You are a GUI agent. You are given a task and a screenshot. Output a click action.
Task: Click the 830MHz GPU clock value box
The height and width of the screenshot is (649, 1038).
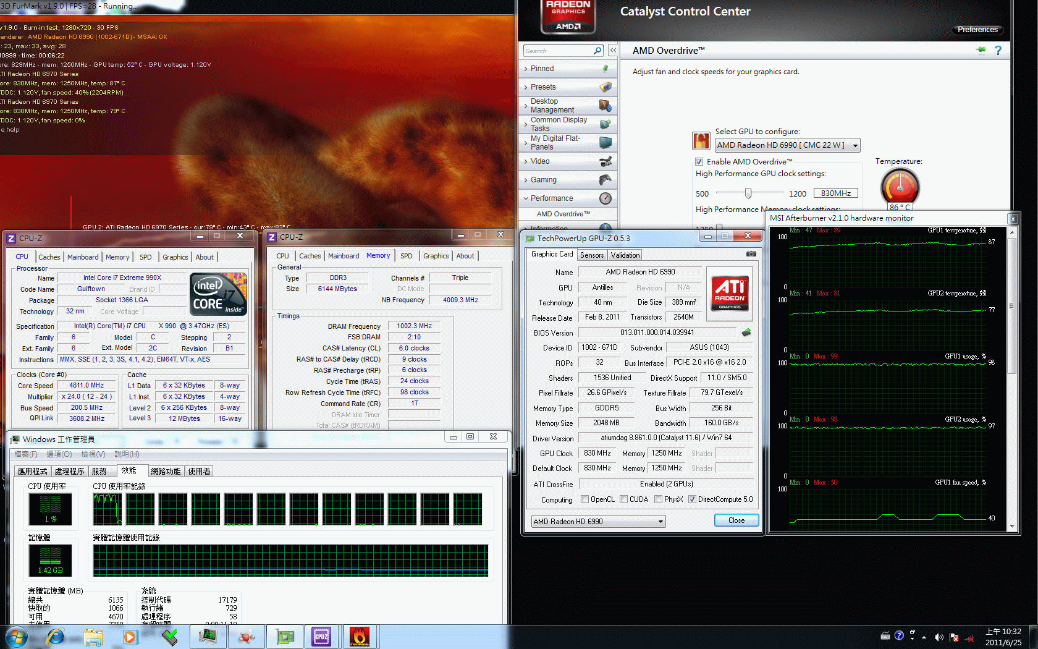(836, 193)
